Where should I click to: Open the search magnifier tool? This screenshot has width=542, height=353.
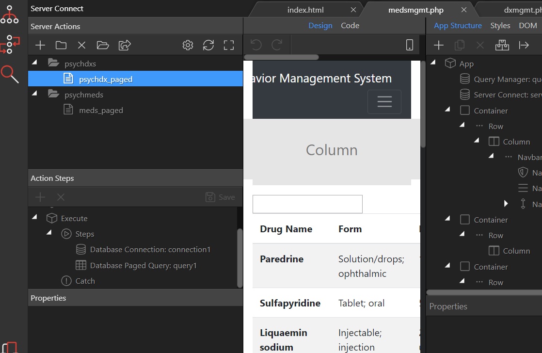click(10, 74)
